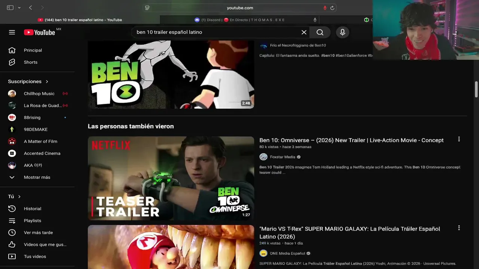Open options menu for Ben 10 Omniverse video

pyautogui.click(x=459, y=139)
